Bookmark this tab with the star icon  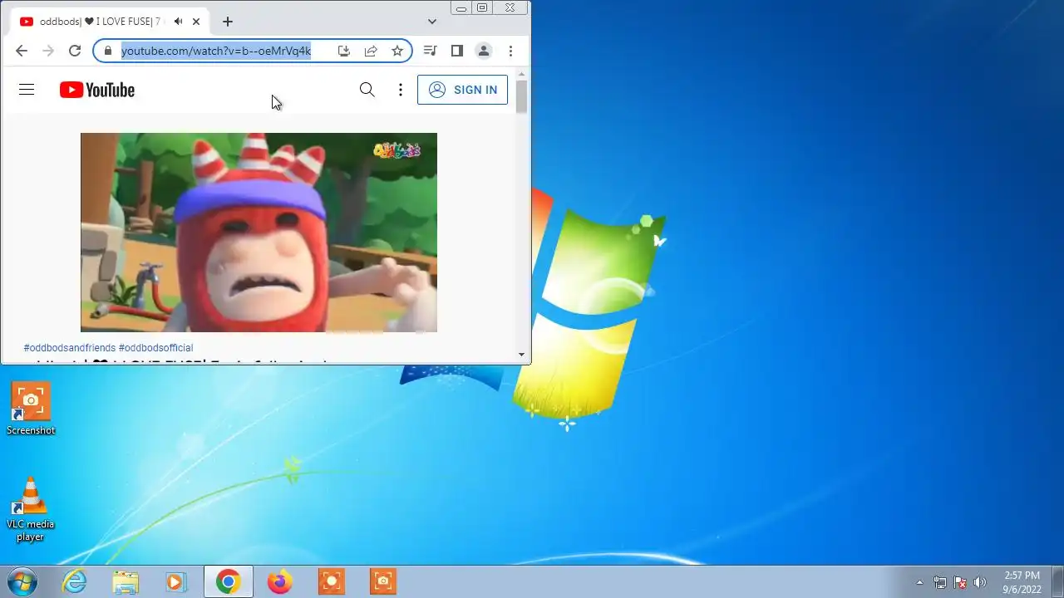click(397, 51)
